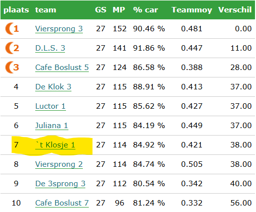Open the Cafe Boslust 7 team link
The height and width of the screenshot is (212, 256).
(62, 203)
